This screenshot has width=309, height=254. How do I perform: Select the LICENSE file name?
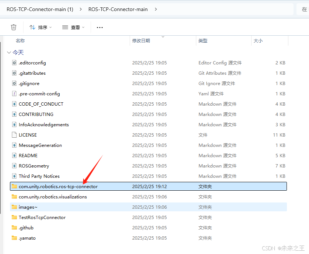pyautogui.click(x=28, y=135)
